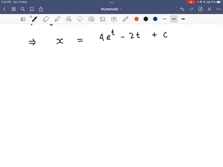
Task: Open the Elements sticker tool
Action: click(x=91, y=19)
